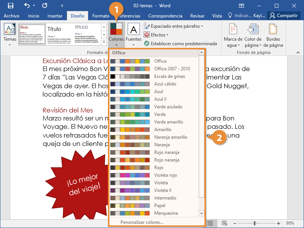Open the Archivo tab

11,16
